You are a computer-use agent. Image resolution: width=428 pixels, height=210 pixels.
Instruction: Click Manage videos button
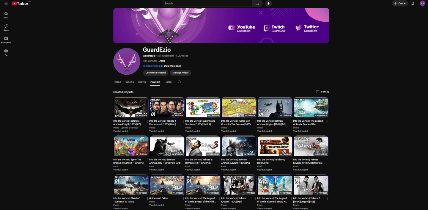click(x=180, y=73)
